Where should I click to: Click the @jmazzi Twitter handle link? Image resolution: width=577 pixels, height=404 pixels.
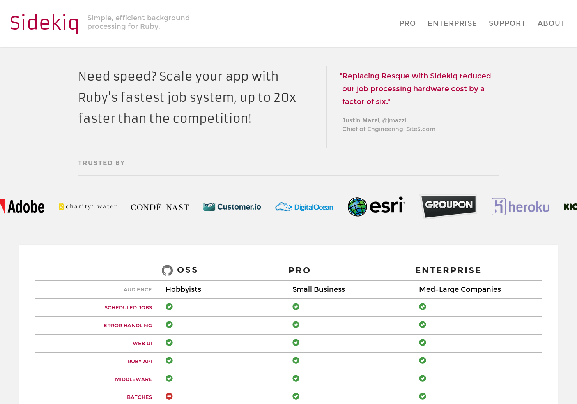(394, 120)
